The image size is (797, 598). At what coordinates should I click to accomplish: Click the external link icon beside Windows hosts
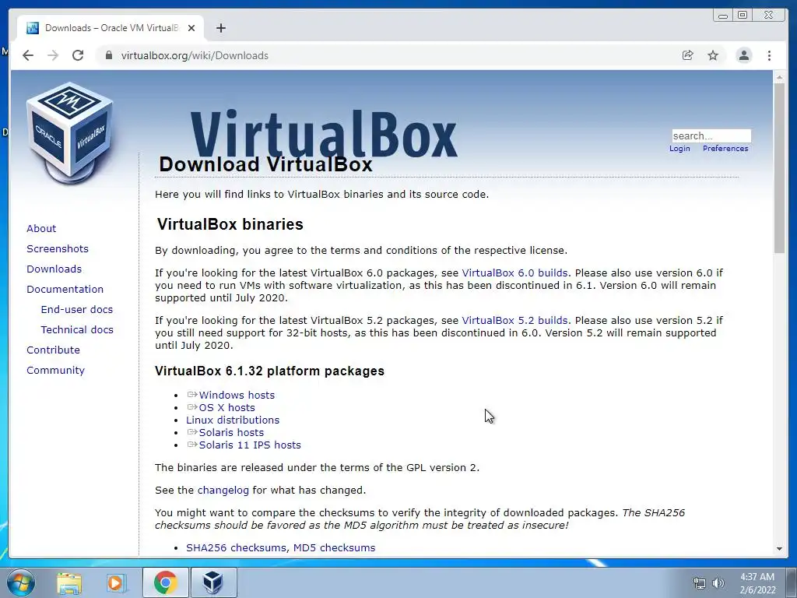coord(191,395)
